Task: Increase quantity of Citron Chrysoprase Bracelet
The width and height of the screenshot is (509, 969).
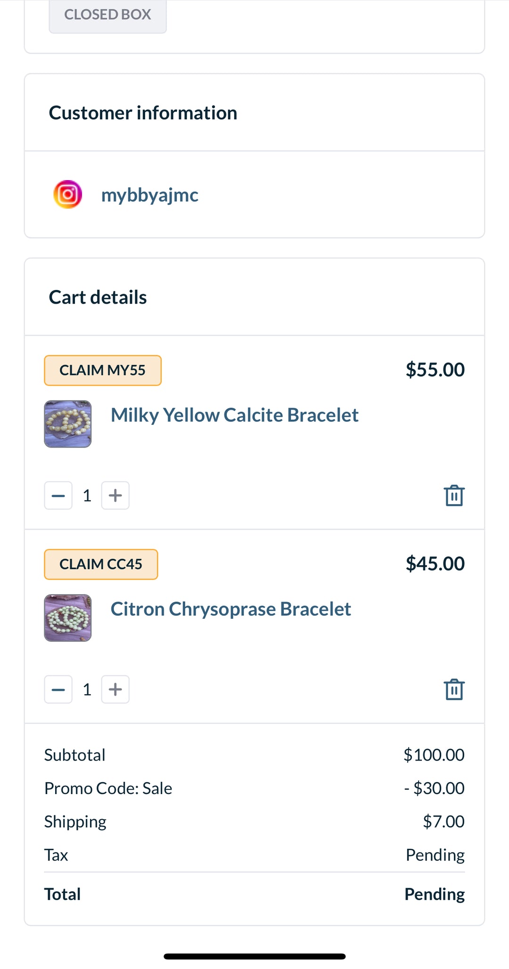Action: click(115, 689)
